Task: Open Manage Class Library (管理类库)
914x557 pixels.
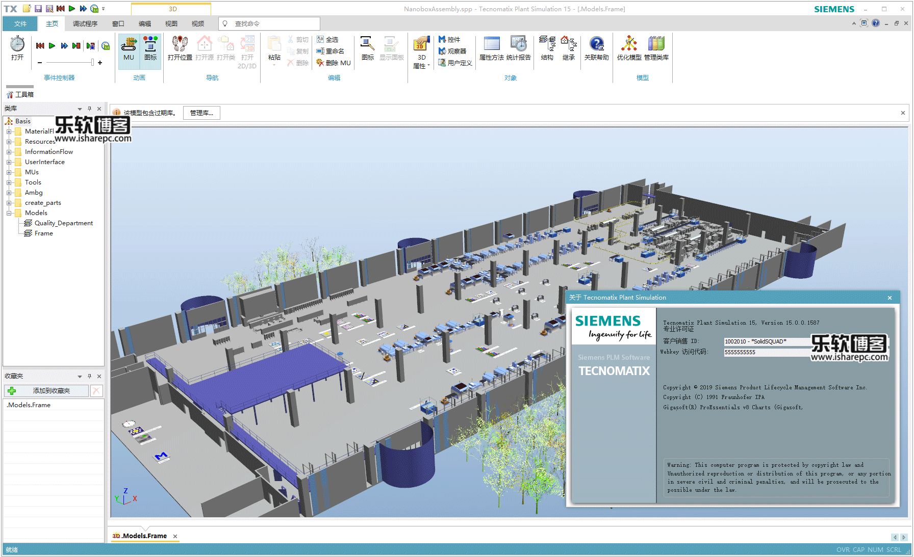Action: tap(656, 49)
